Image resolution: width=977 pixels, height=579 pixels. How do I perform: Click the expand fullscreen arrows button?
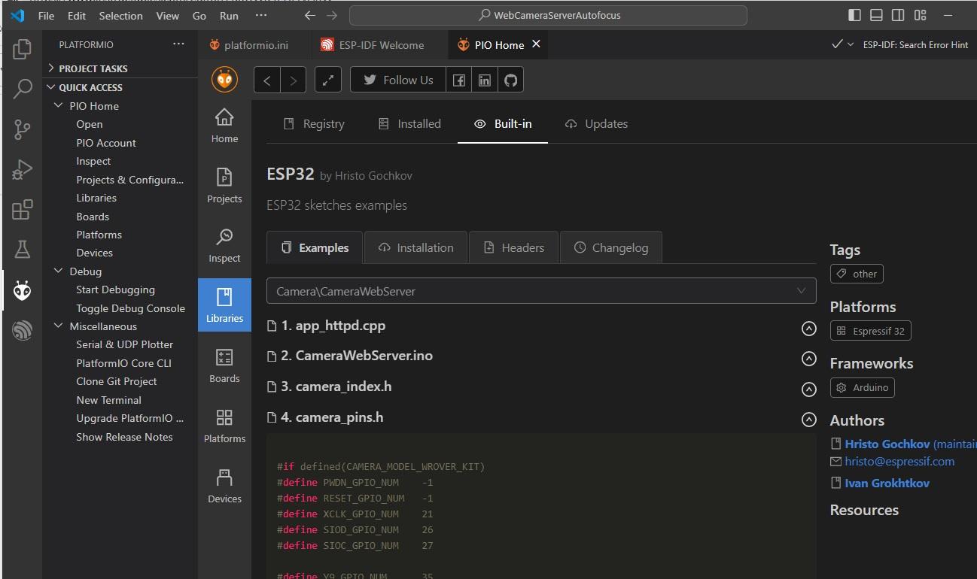[x=328, y=80]
